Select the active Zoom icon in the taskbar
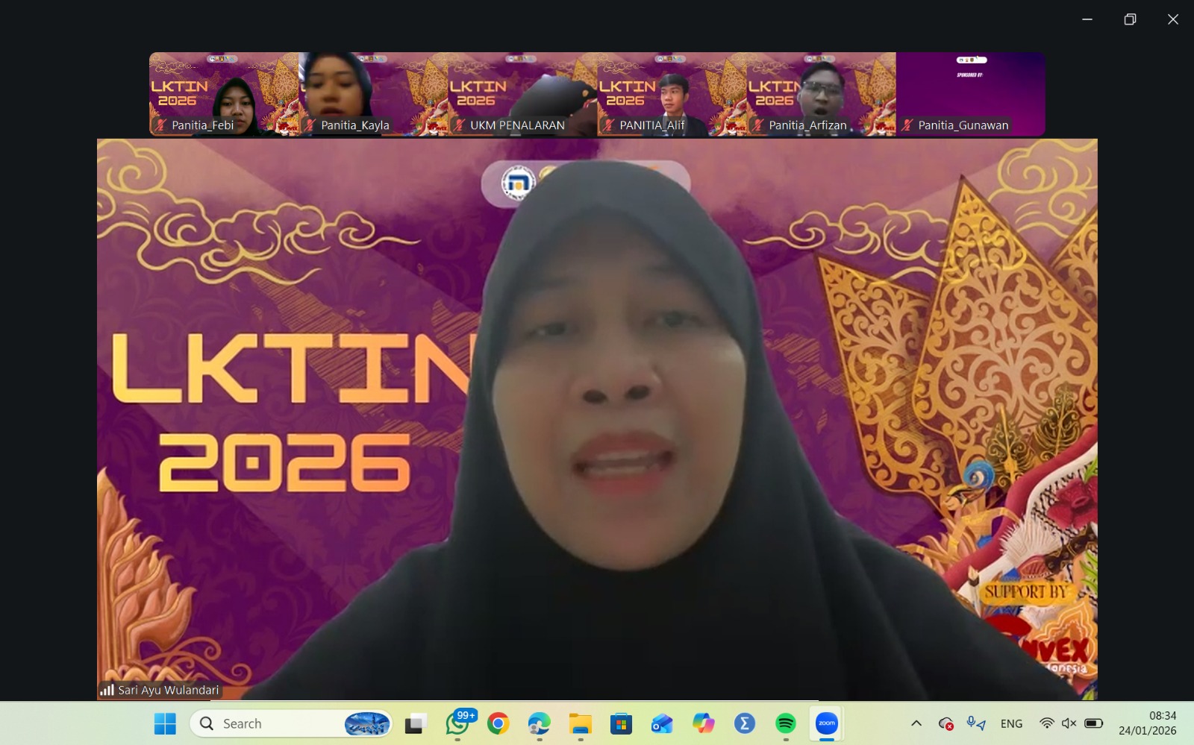This screenshot has width=1194, height=745. click(x=825, y=723)
